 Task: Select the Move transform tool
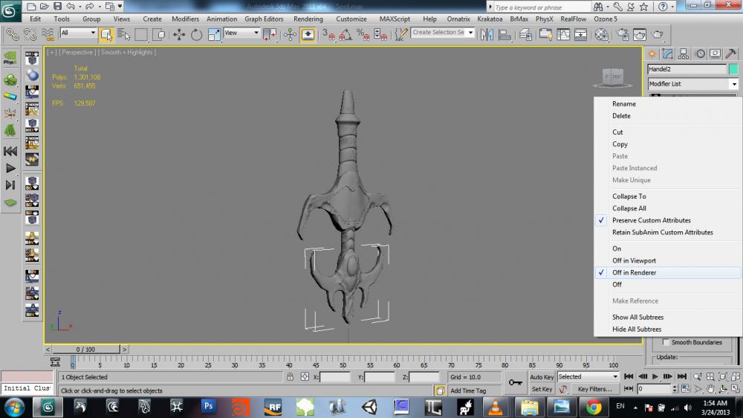179,34
